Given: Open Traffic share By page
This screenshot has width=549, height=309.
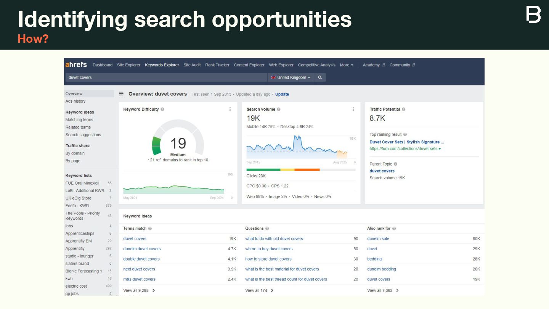Looking at the screenshot, I should (x=73, y=161).
